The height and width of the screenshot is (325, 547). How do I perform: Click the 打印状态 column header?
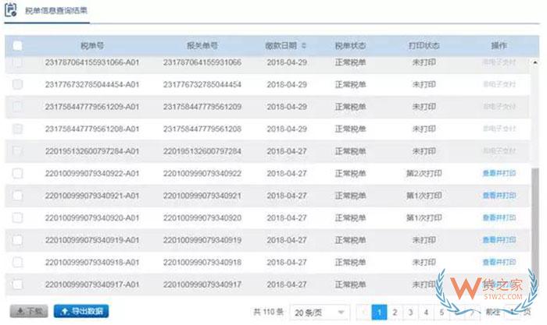[x=424, y=45]
